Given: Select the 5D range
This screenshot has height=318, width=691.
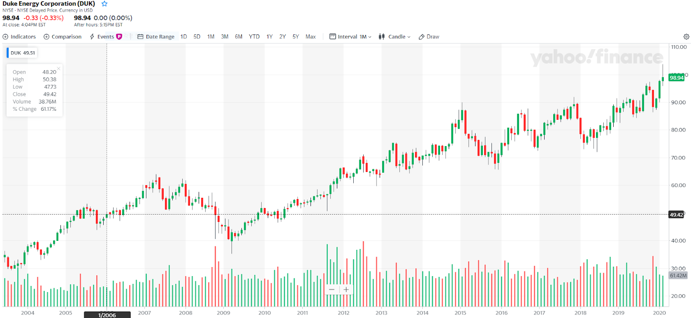Looking at the screenshot, I should pos(197,37).
